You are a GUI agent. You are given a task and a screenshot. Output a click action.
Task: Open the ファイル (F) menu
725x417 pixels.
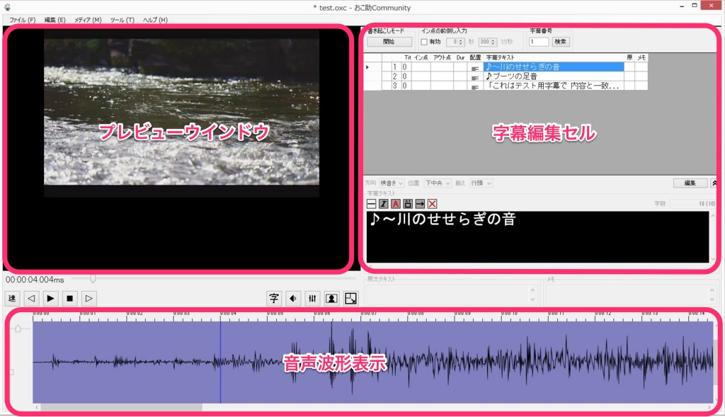pyautogui.click(x=22, y=20)
